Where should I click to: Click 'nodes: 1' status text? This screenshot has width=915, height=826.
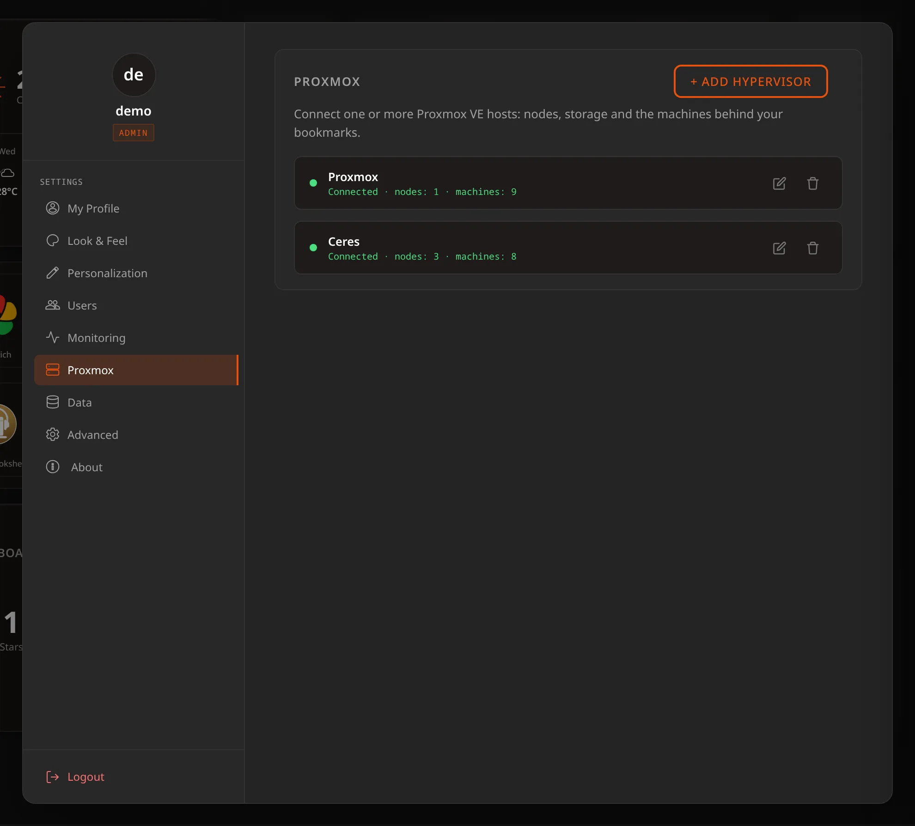click(416, 192)
